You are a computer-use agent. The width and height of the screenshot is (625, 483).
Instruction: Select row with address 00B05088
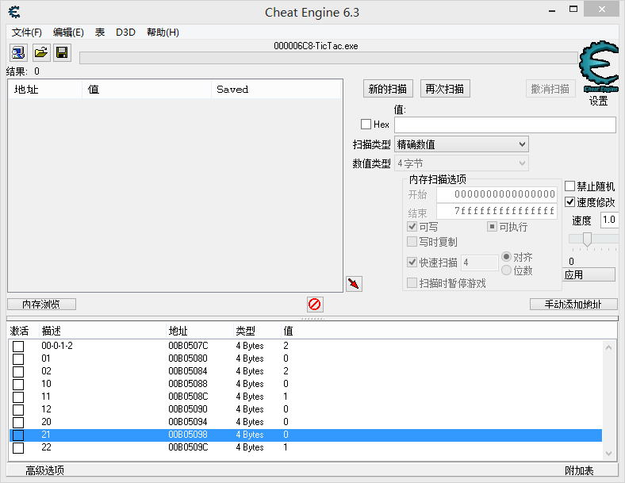pyautogui.click(x=305, y=384)
